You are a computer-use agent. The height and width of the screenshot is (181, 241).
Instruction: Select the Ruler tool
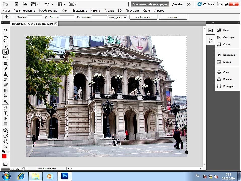5,57
